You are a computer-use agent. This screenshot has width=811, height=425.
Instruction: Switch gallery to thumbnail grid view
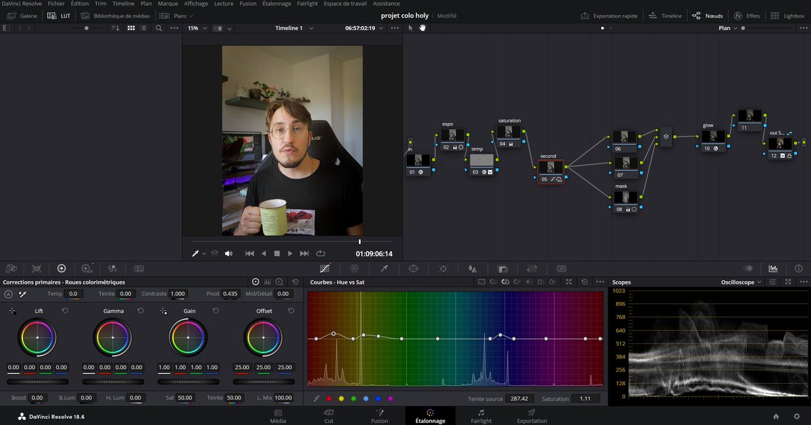pos(131,28)
